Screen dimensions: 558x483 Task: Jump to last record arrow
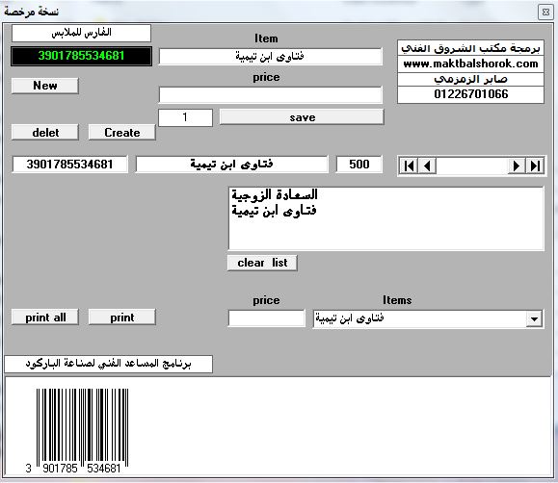(x=535, y=166)
